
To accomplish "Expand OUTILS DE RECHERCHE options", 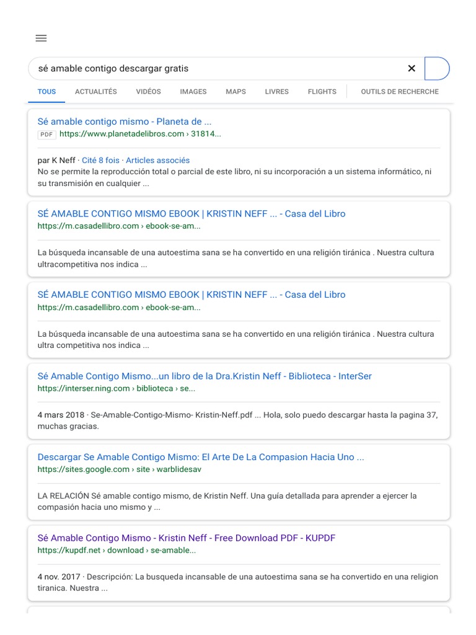I will click(x=399, y=92).
